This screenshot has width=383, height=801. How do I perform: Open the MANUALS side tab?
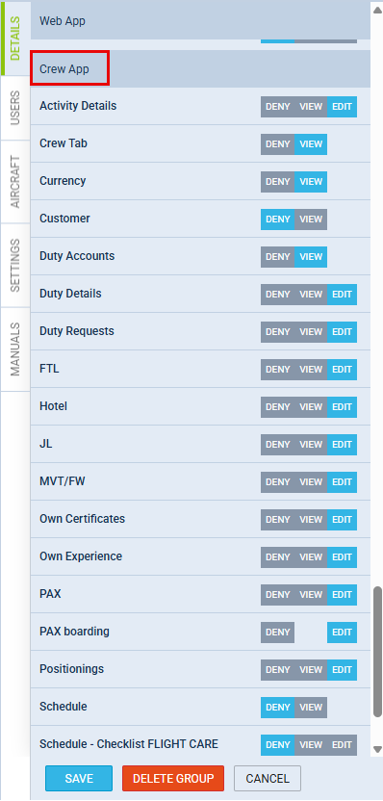pos(15,349)
